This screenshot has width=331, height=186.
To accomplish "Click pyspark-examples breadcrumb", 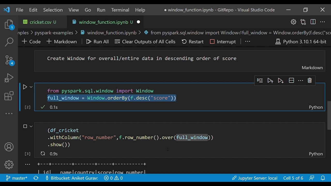I will tap(54, 33).
